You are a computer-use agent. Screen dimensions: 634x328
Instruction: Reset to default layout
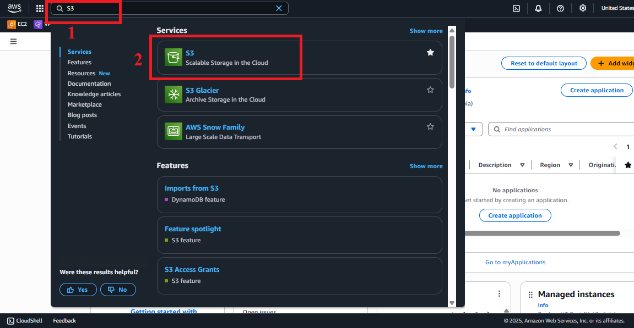544,63
